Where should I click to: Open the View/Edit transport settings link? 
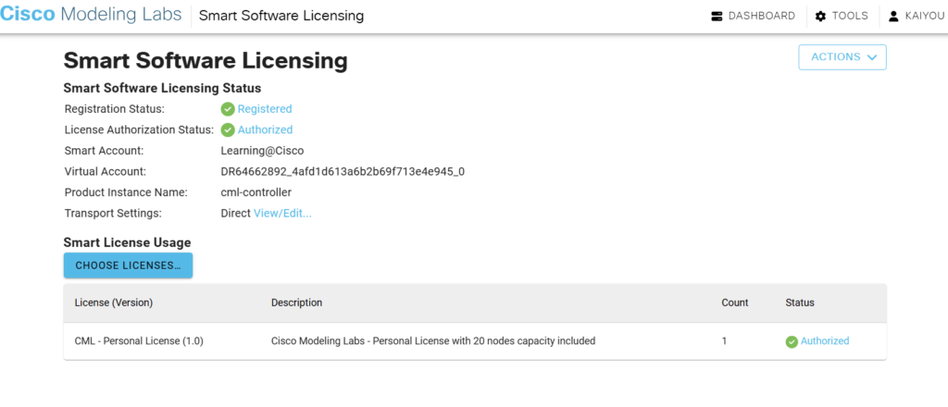point(282,213)
